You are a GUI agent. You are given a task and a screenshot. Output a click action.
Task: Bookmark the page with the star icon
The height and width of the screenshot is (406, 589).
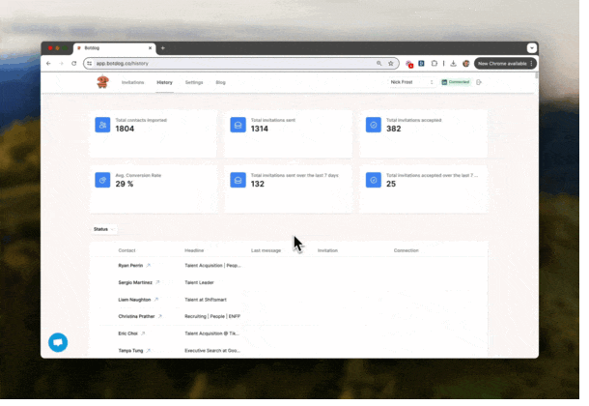tap(391, 64)
